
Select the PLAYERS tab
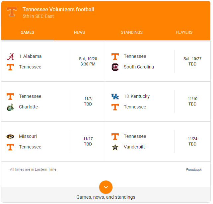pyautogui.click(x=184, y=32)
